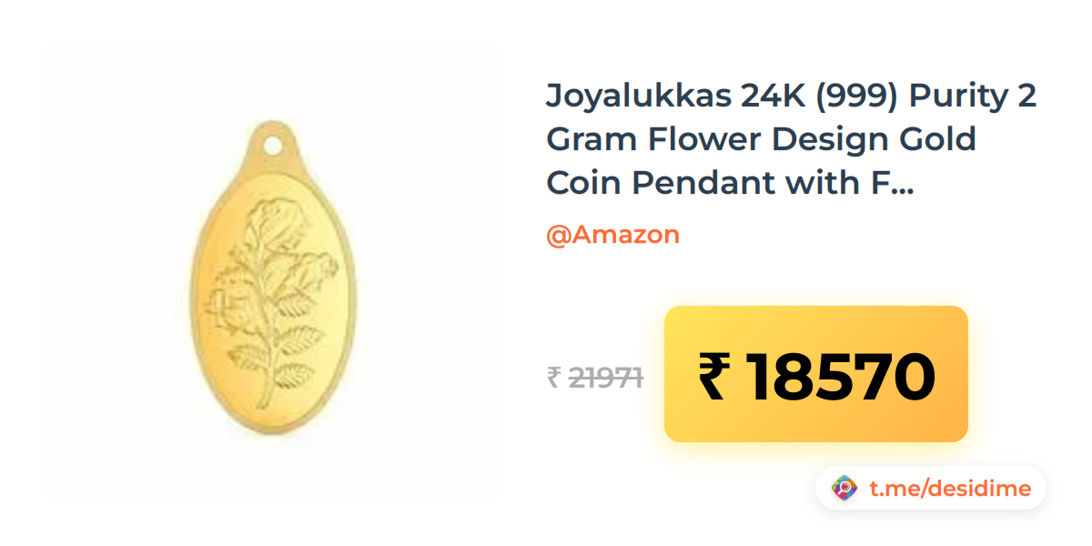This screenshot has width=1092, height=546.
Task: Click the hanging hole atop the gold pendant
Action: click(x=272, y=145)
